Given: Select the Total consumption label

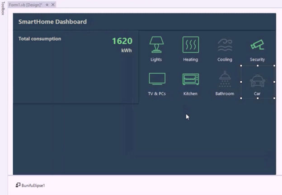Looking at the screenshot, I should 40,39.
